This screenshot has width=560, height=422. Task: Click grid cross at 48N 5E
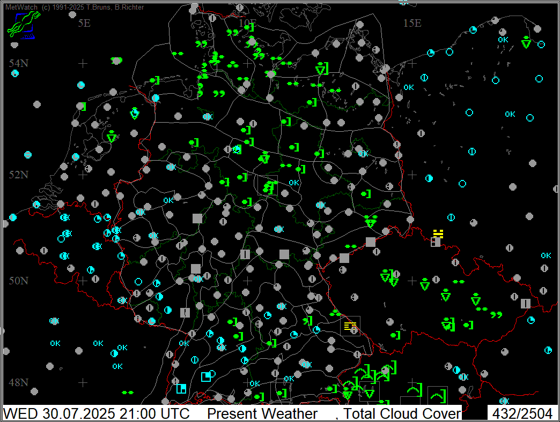point(83,382)
